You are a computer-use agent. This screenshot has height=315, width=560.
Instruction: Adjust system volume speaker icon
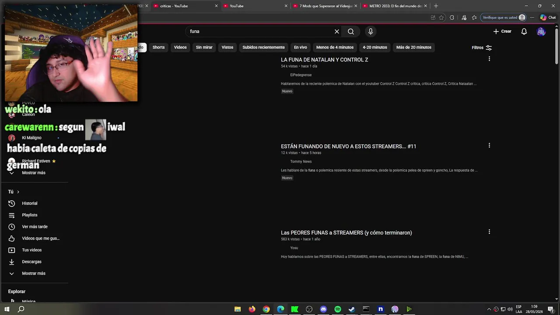coord(510,309)
